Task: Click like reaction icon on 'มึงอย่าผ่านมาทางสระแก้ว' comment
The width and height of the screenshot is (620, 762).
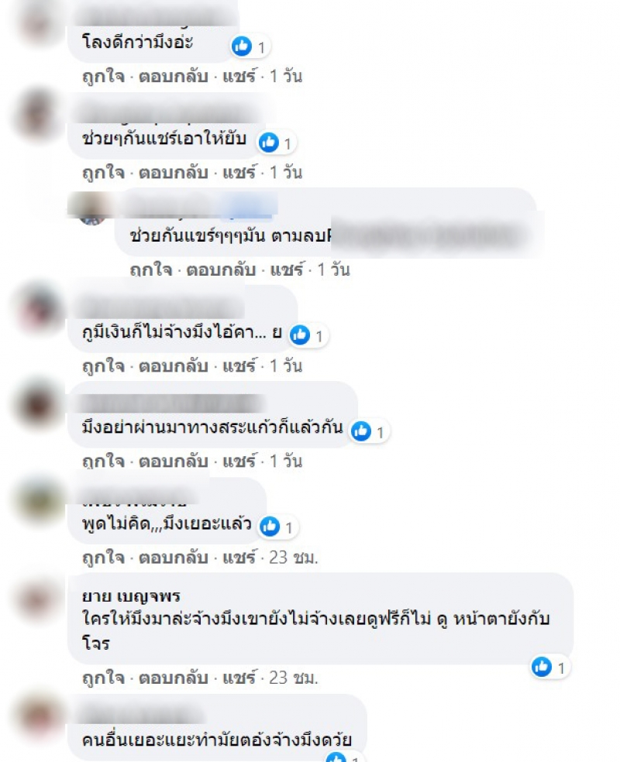Action: [x=361, y=431]
